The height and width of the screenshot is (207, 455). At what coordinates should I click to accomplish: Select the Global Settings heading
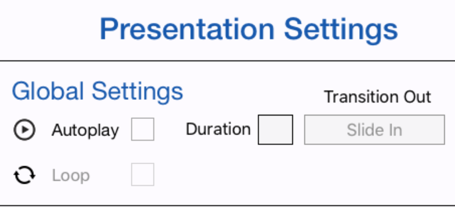(97, 91)
